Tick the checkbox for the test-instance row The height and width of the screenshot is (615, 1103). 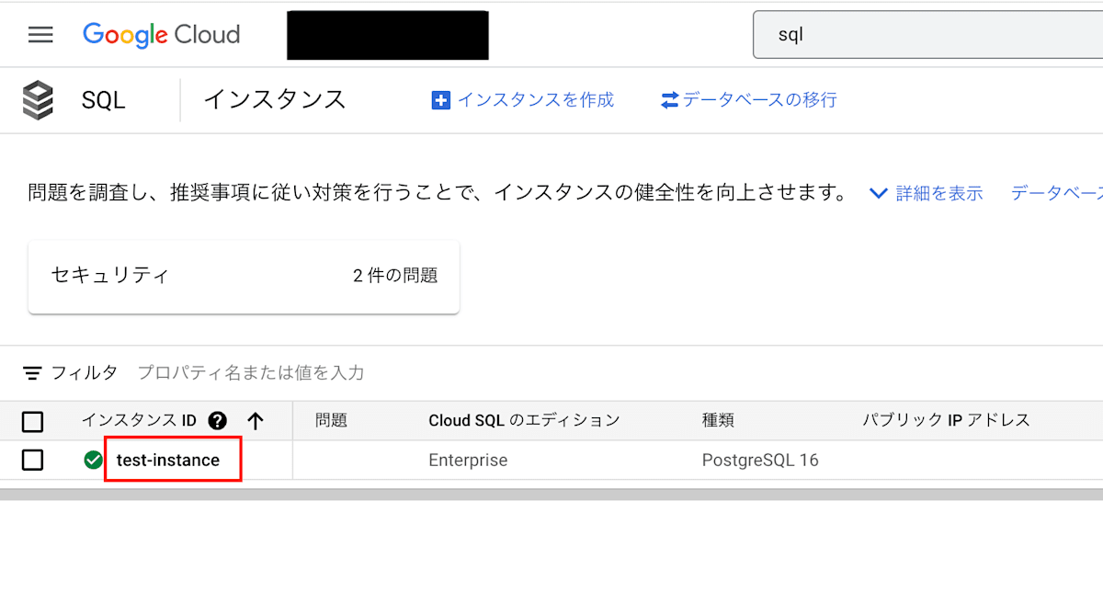(x=32, y=460)
